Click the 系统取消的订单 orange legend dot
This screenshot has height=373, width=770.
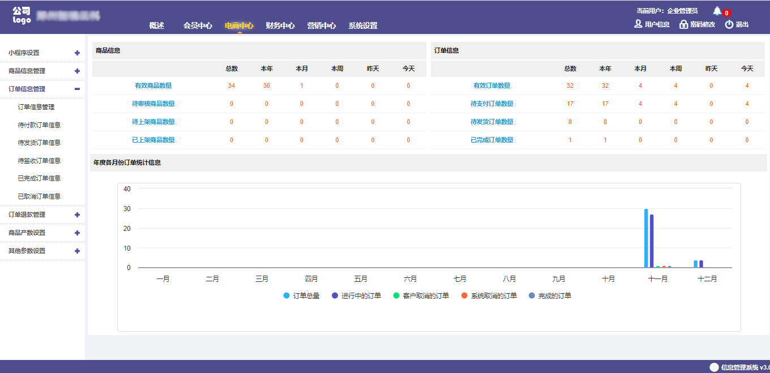click(x=464, y=295)
